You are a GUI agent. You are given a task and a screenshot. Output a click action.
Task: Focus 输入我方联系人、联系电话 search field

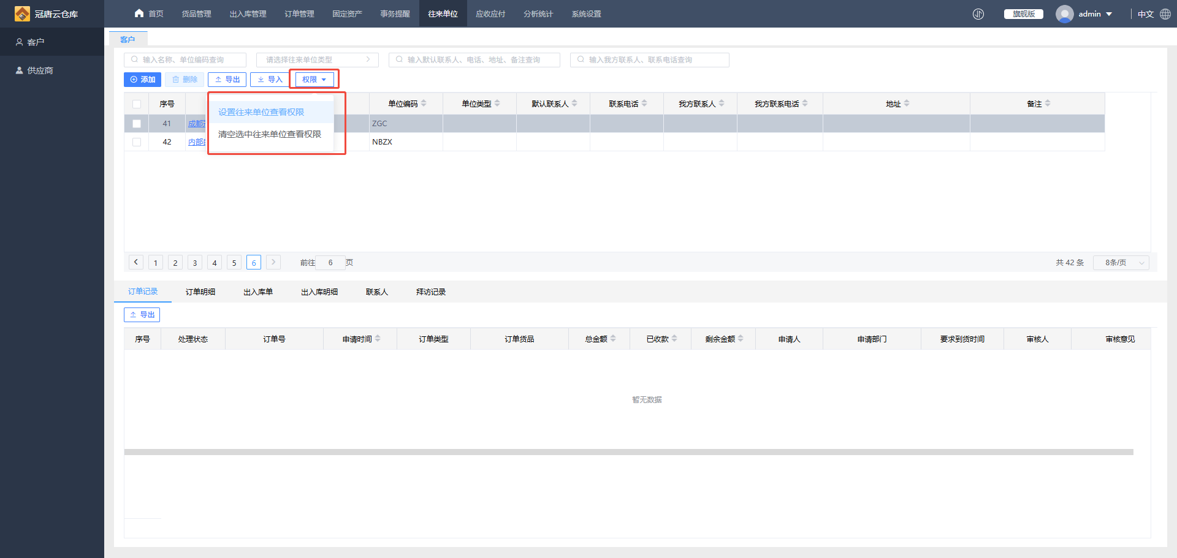click(x=650, y=59)
